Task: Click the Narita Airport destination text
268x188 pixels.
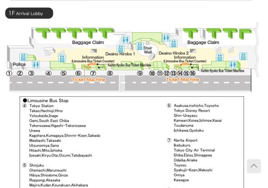Action: [186, 140]
